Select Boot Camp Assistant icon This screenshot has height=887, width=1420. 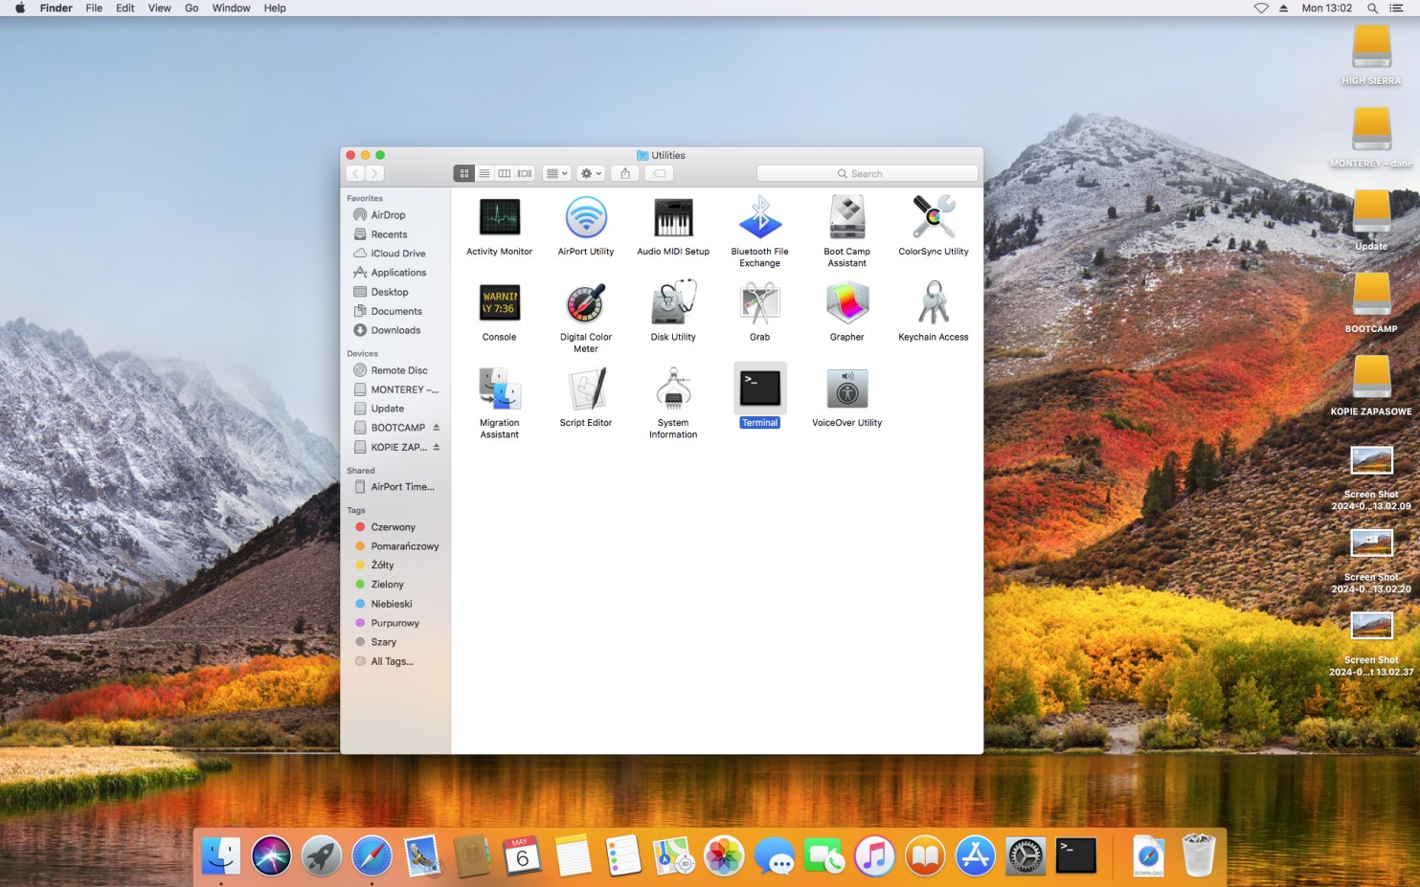847,218
